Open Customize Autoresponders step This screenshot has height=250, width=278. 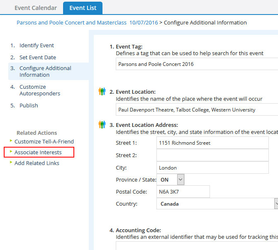(x=40, y=90)
